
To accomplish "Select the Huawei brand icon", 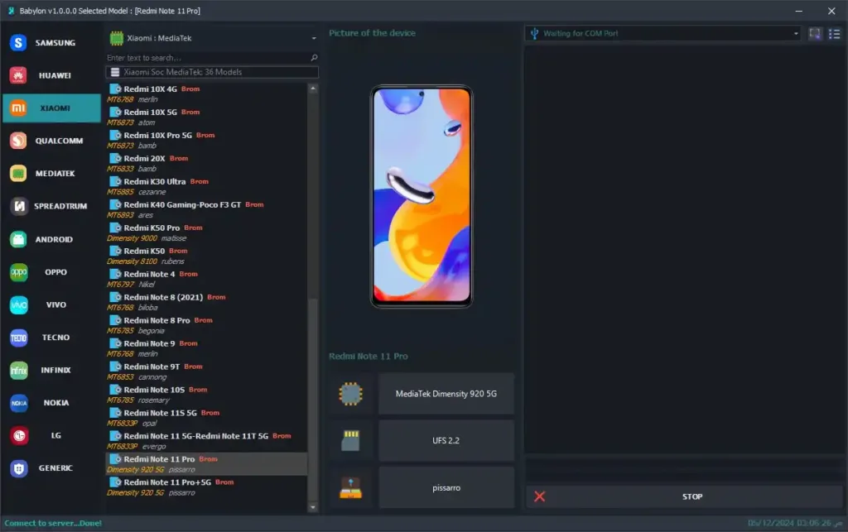I will coord(18,75).
